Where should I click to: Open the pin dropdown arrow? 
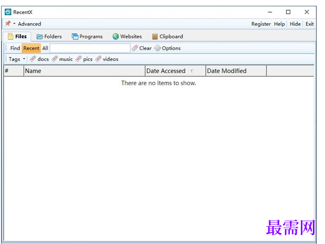(14, 24)
